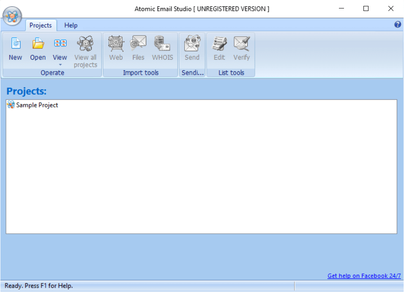This screenshot has height=292, width=404.
Task: Click the Operate group label
Action: 52,73
